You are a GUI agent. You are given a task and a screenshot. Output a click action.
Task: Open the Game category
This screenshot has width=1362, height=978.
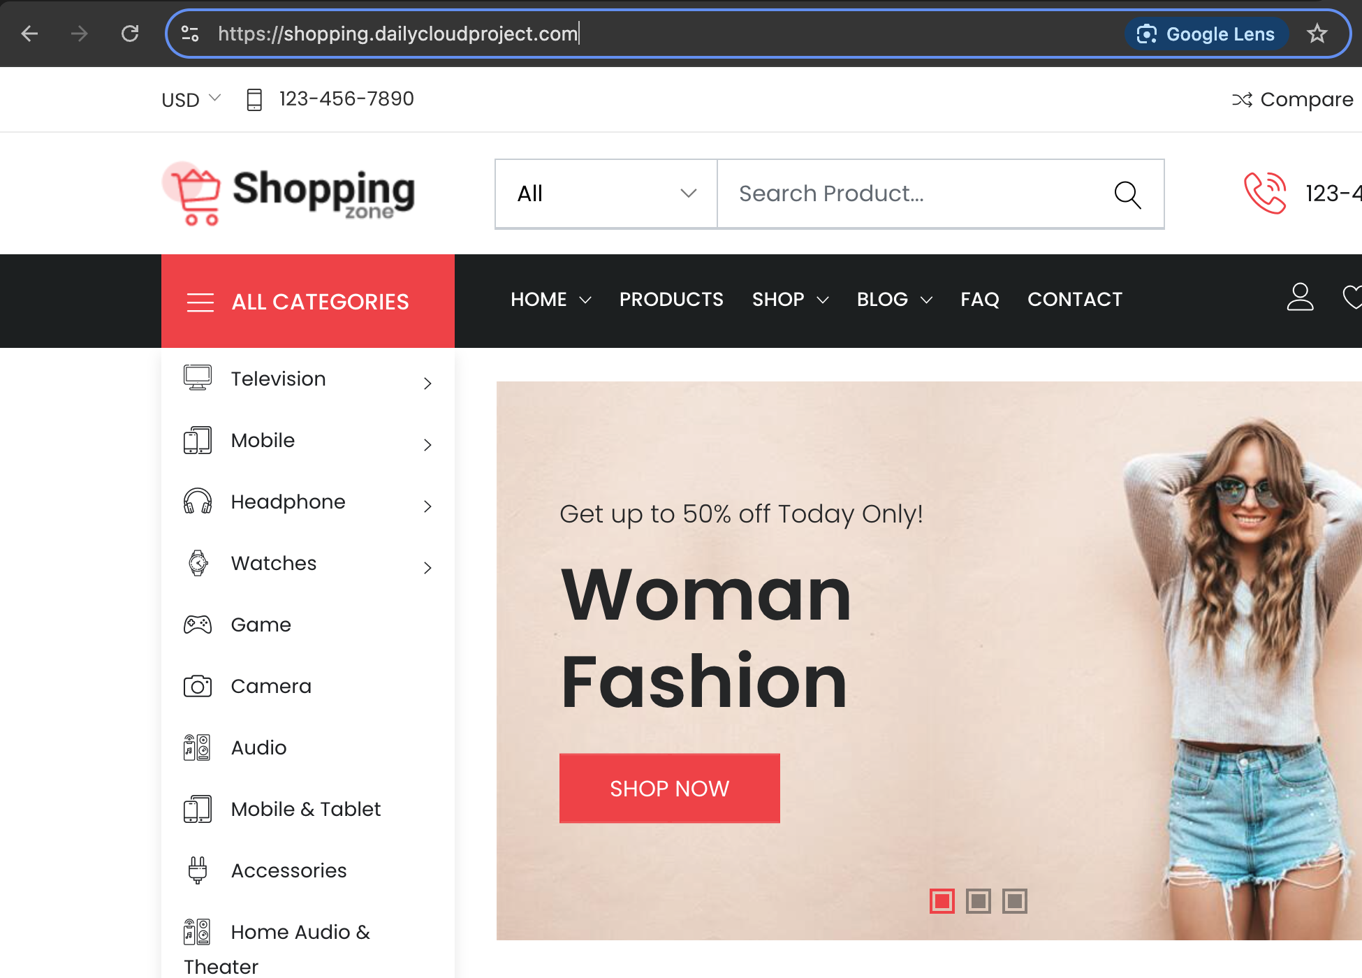coord(261,625)
